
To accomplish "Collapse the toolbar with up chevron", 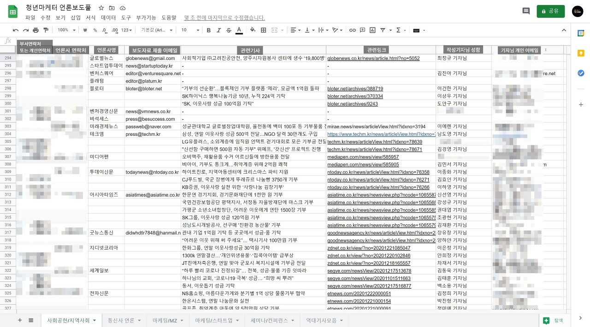I will click(x=564, y=30).
